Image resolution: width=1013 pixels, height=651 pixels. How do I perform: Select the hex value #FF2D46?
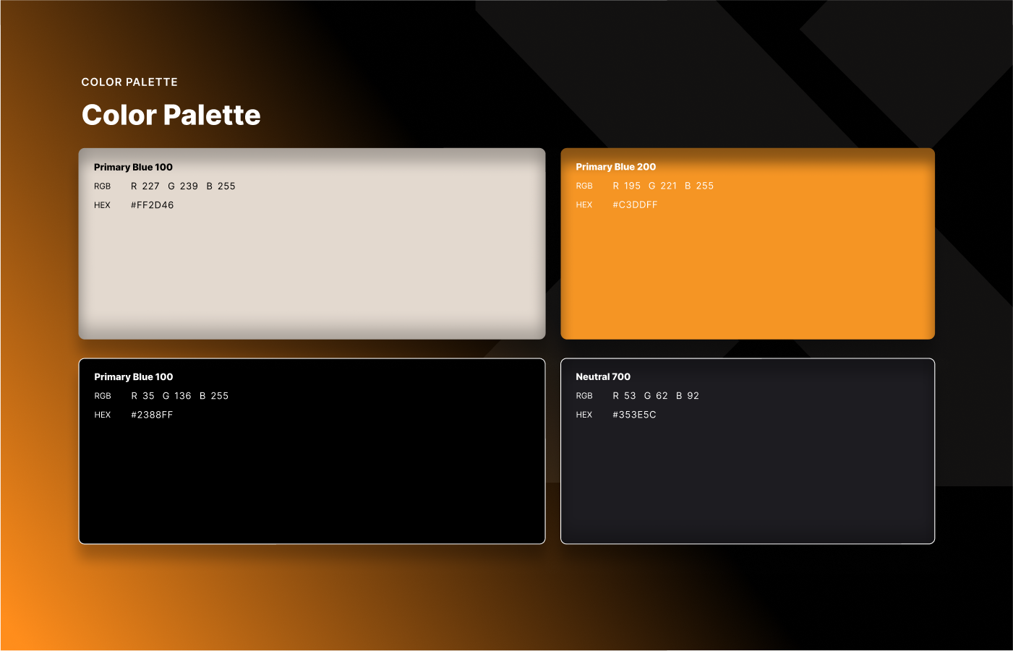(152, 205)
